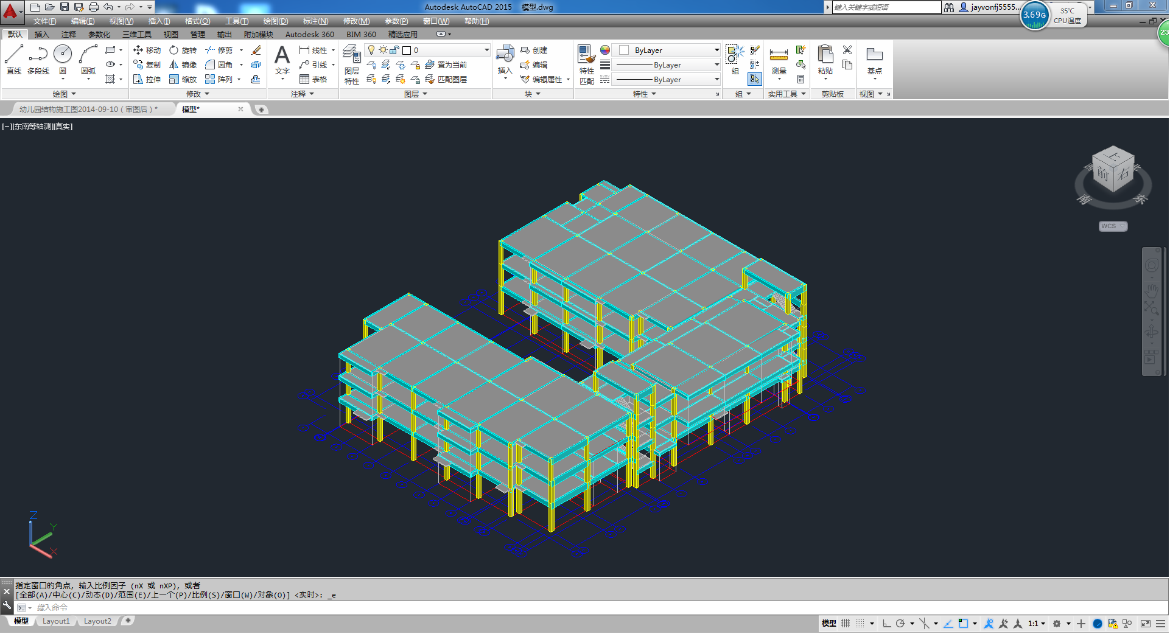Select the Line (直线) drawing tool
This screenshot has width=1170, height=634.
coord(14,59)
